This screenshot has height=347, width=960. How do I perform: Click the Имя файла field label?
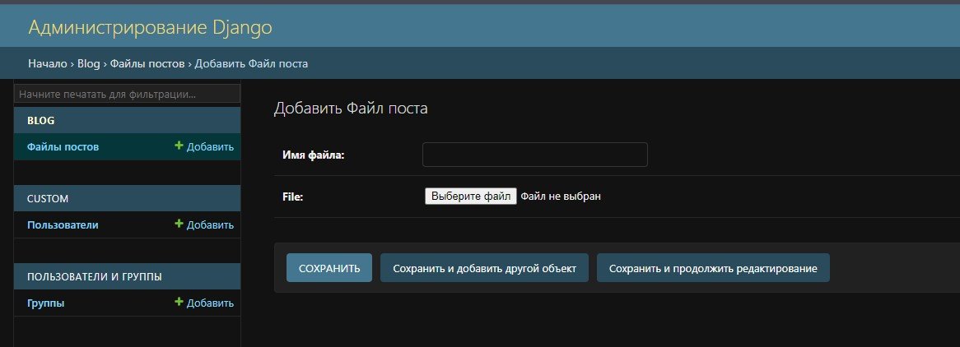click(314, 155)
